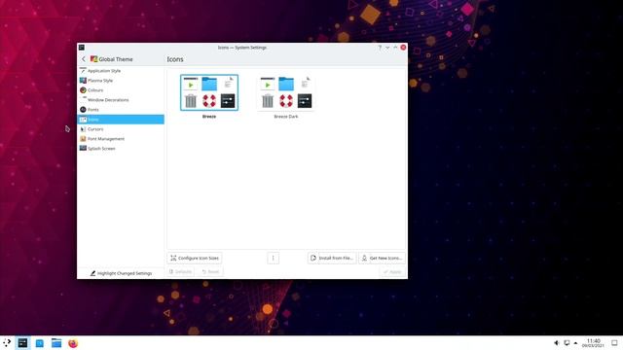The image size is (623, 350).
Task: Open the KDE application launcher
Action: pos(7,343)
